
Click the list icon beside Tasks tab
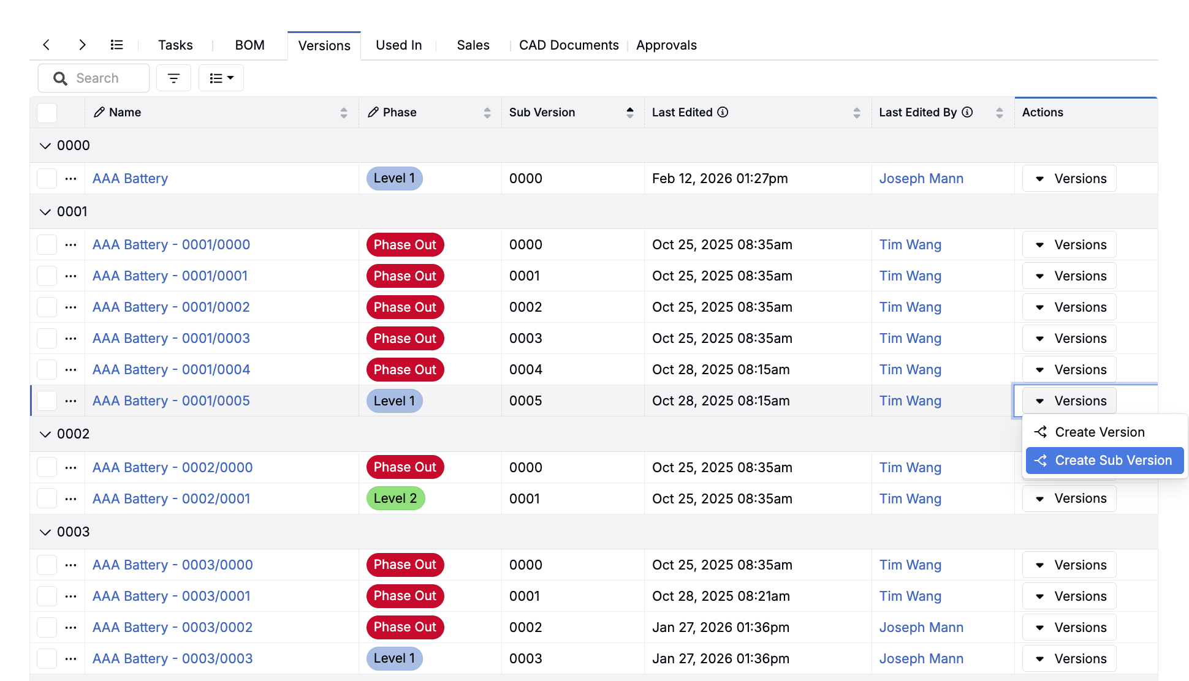coord(116,45)
